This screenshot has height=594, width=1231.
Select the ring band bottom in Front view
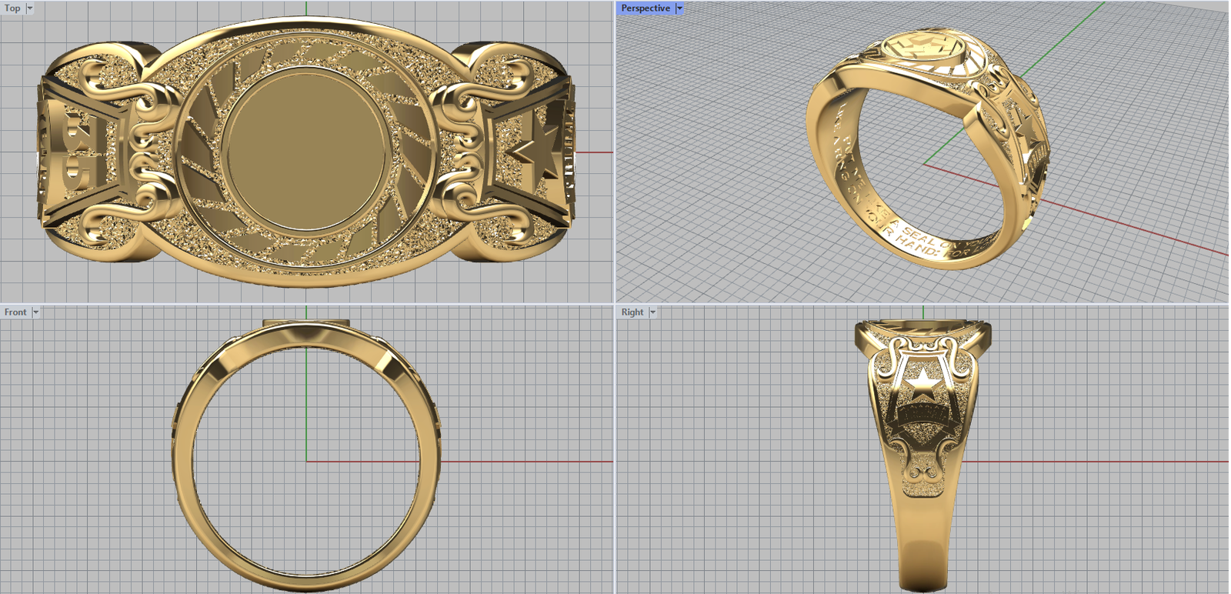coord(306,579)
